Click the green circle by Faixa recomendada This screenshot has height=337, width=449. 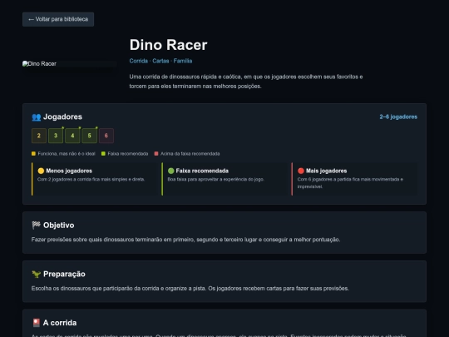[x=171, y=171]
